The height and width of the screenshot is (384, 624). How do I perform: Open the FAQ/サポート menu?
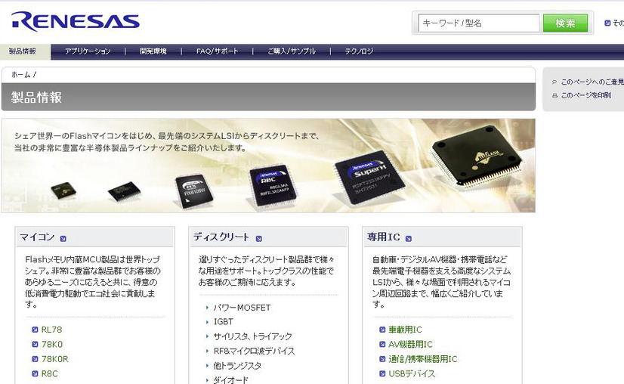click(x=218, y=51)
